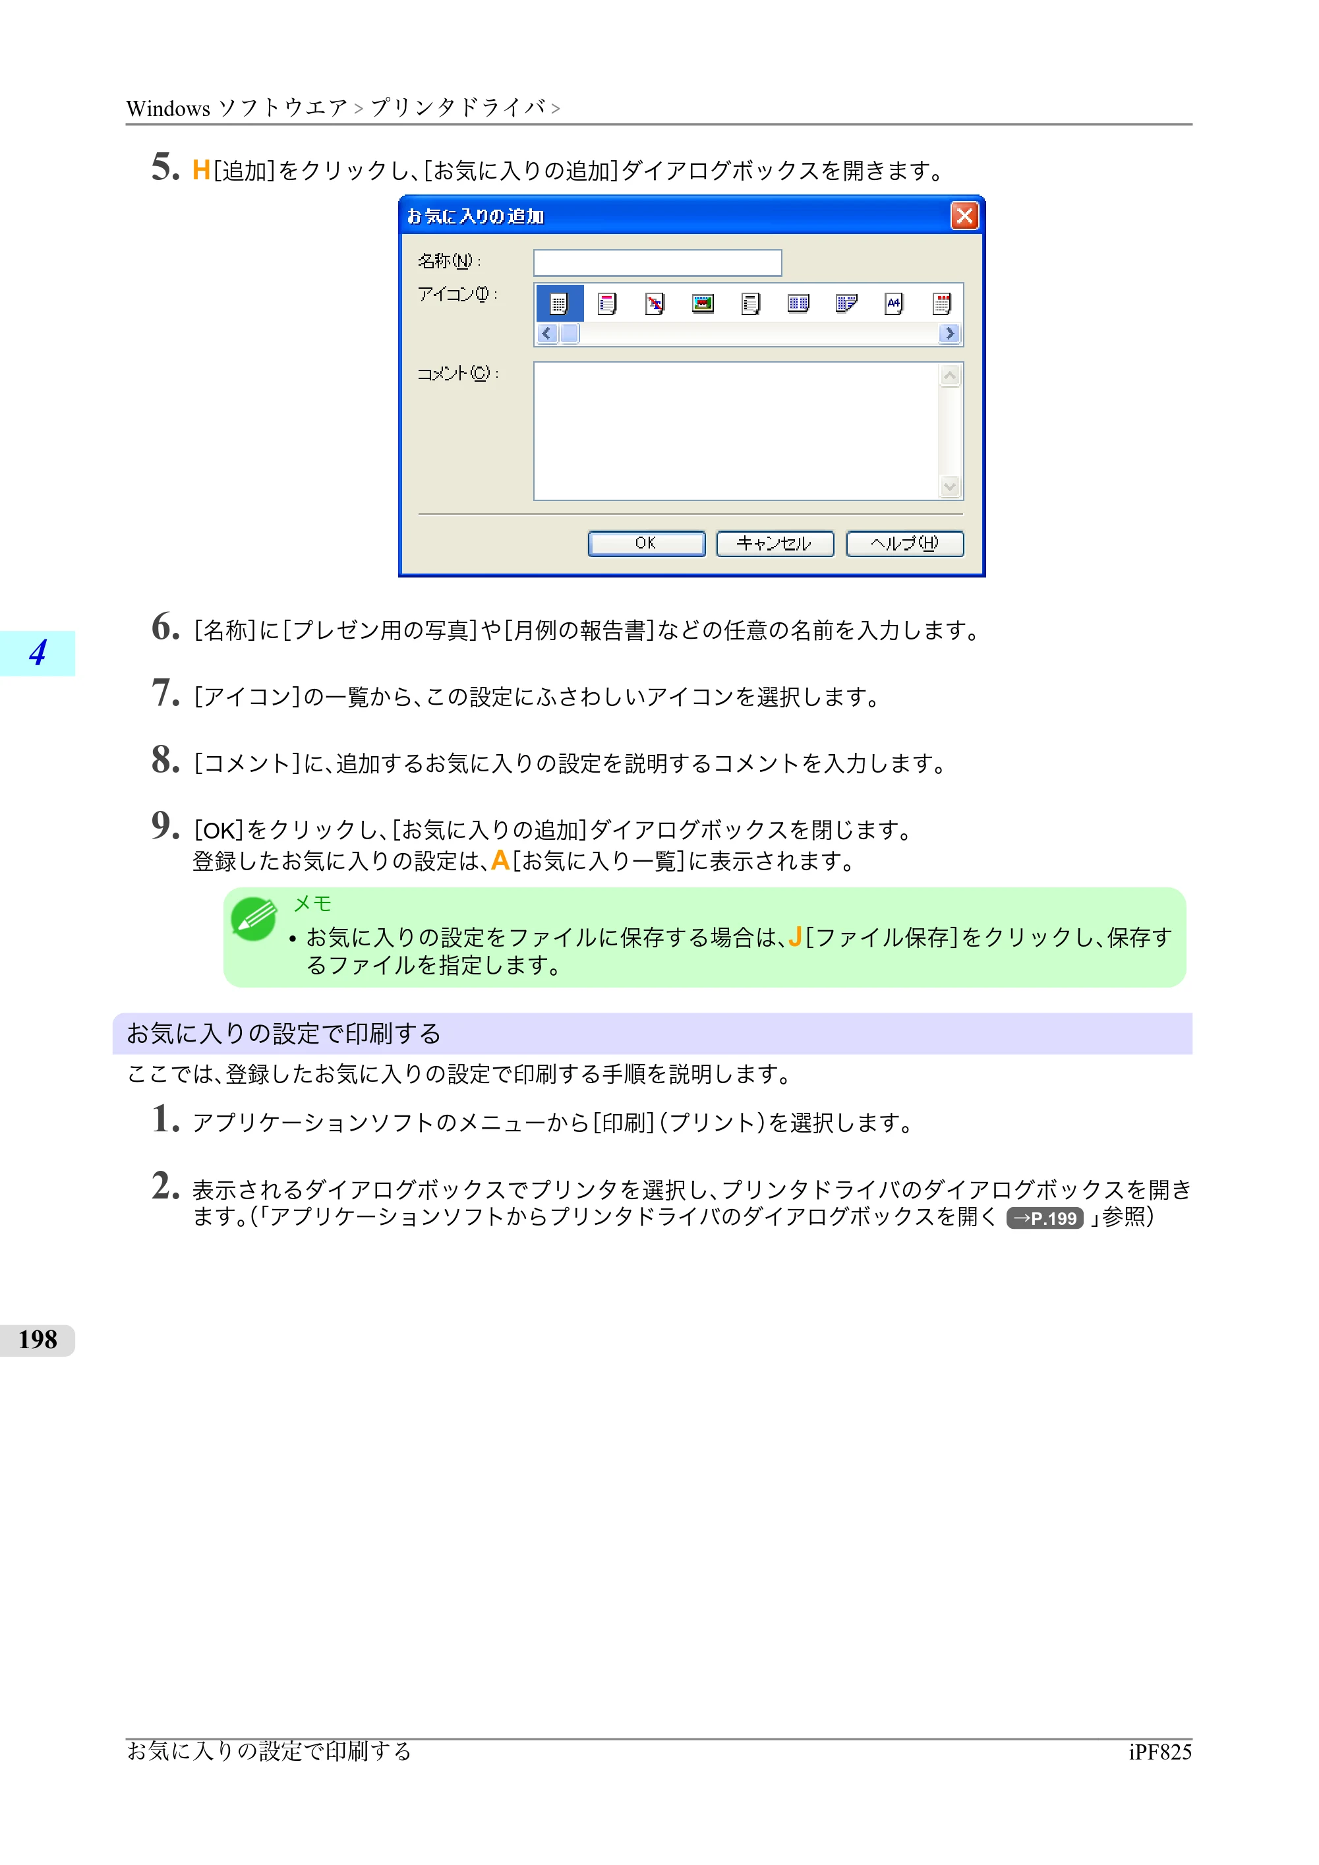Click the section heading お気に入りの設定で印刷する

(283, 1033)
